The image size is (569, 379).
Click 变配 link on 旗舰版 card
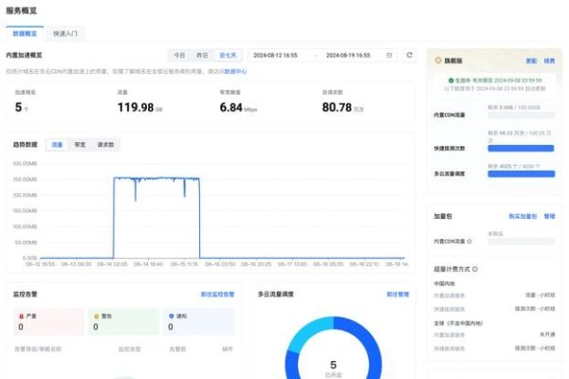point(531,61)
